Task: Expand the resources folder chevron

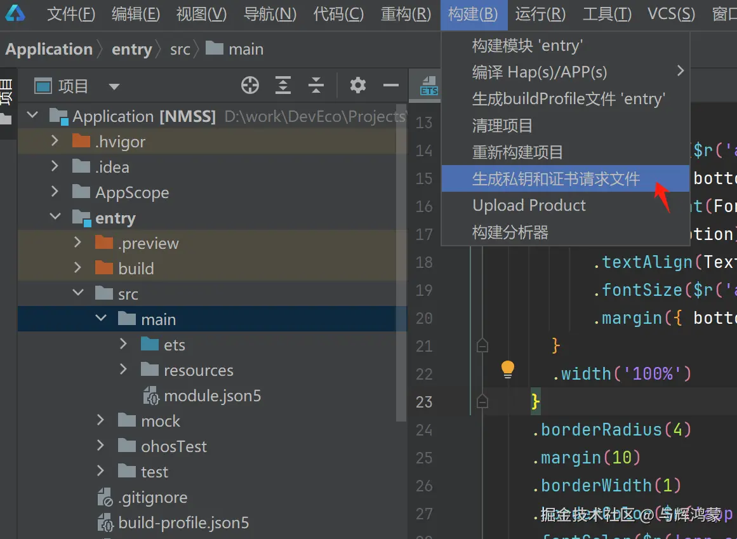Action: tap(124, 369)
